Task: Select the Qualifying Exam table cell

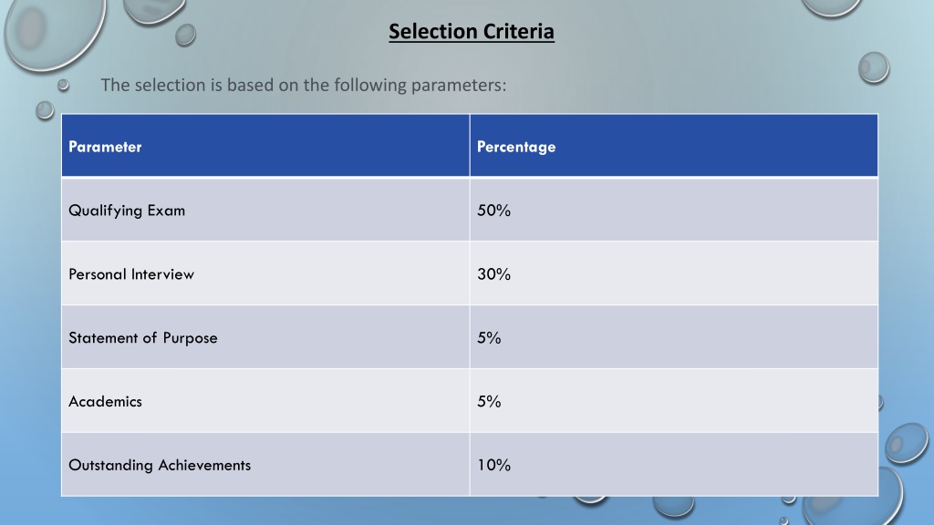Action: [265, 210]
